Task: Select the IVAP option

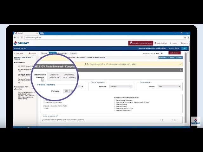Action: [x=44, y=108]
